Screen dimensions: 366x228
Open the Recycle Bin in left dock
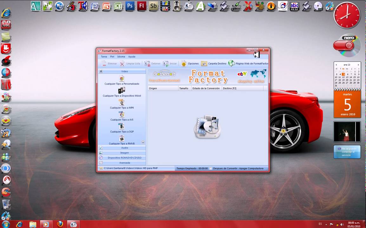pos(6,204)
